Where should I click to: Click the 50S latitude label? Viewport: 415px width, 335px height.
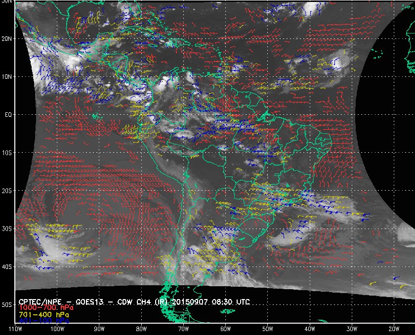(7, 305)
